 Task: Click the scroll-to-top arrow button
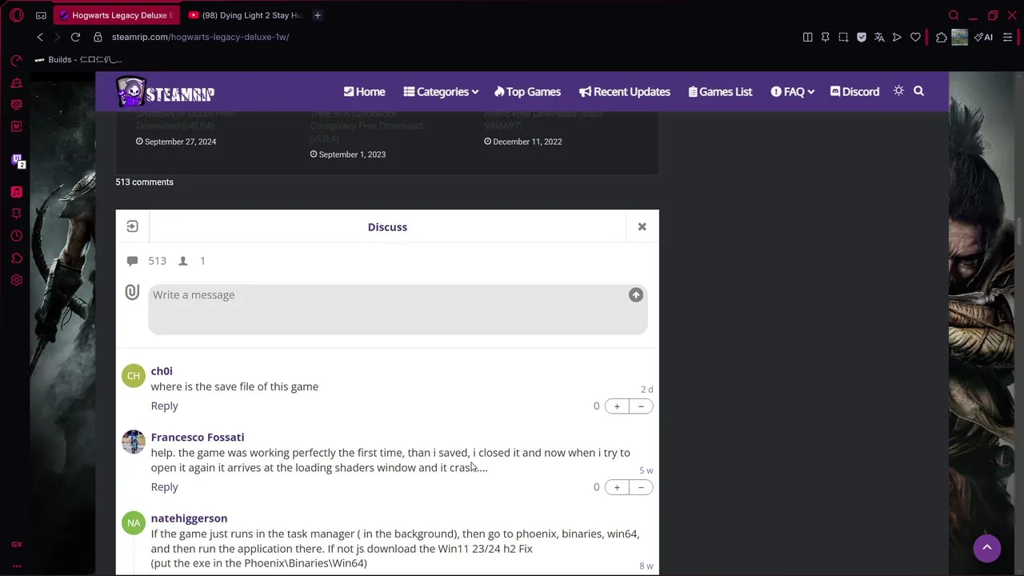click(x=987, y=548)
